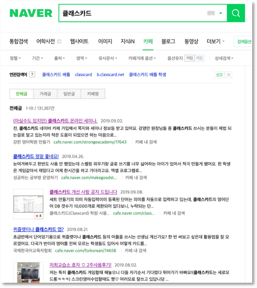Switch to the 통합검색 tab
Viewport: 257px width, 288px height.
18,41
